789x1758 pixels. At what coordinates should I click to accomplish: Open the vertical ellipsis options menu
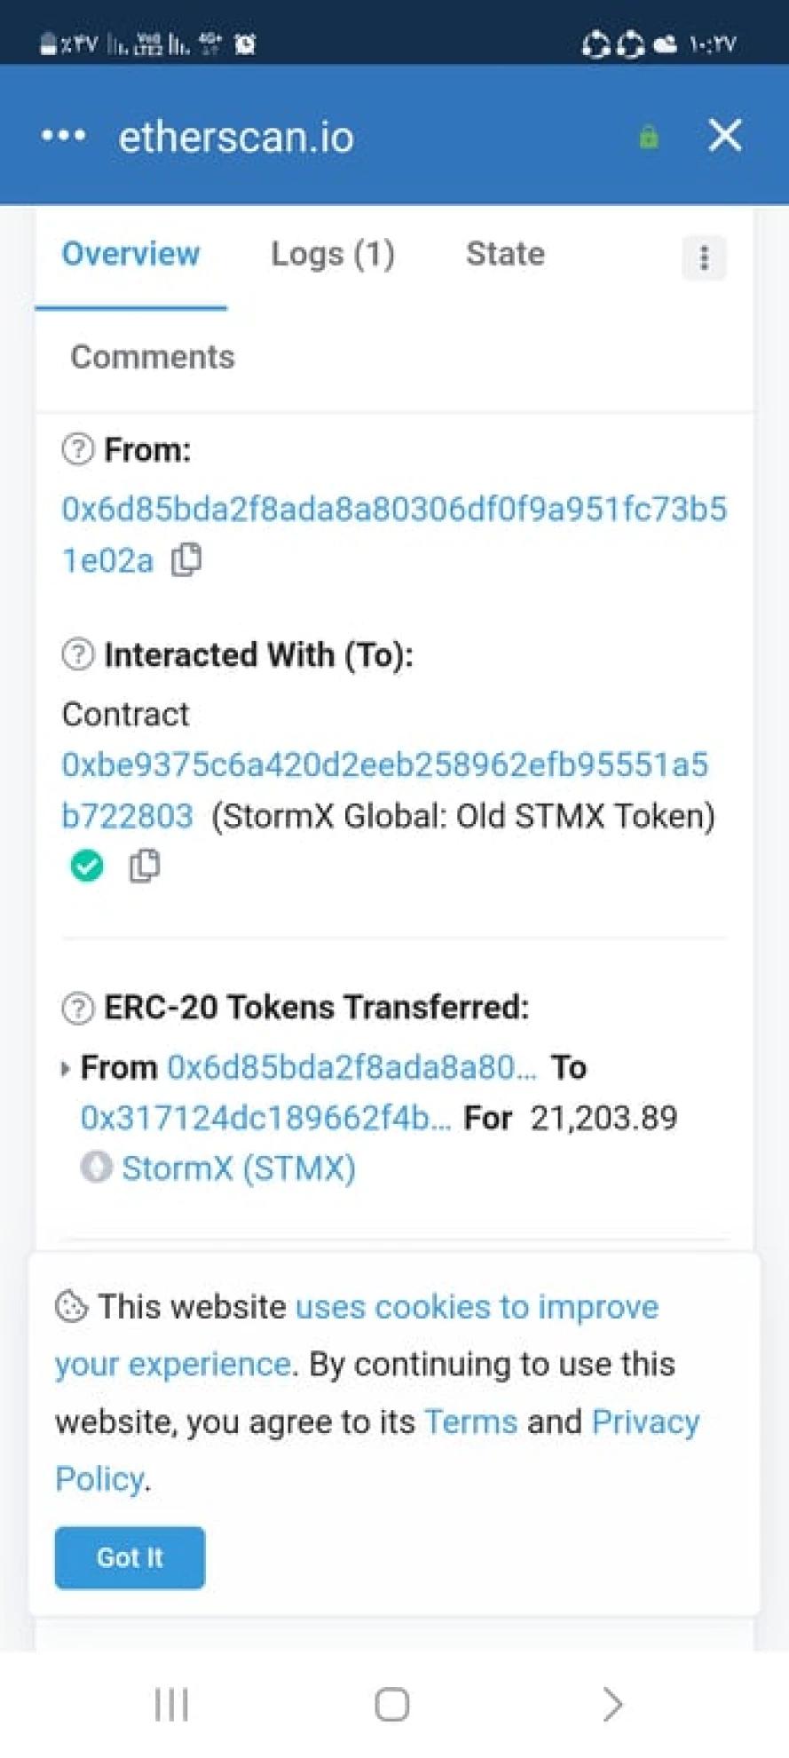point(704,257)
